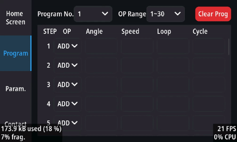Go to the Home Screen tab
This screenshot has width=237, height=142.
tap(15, 18)
